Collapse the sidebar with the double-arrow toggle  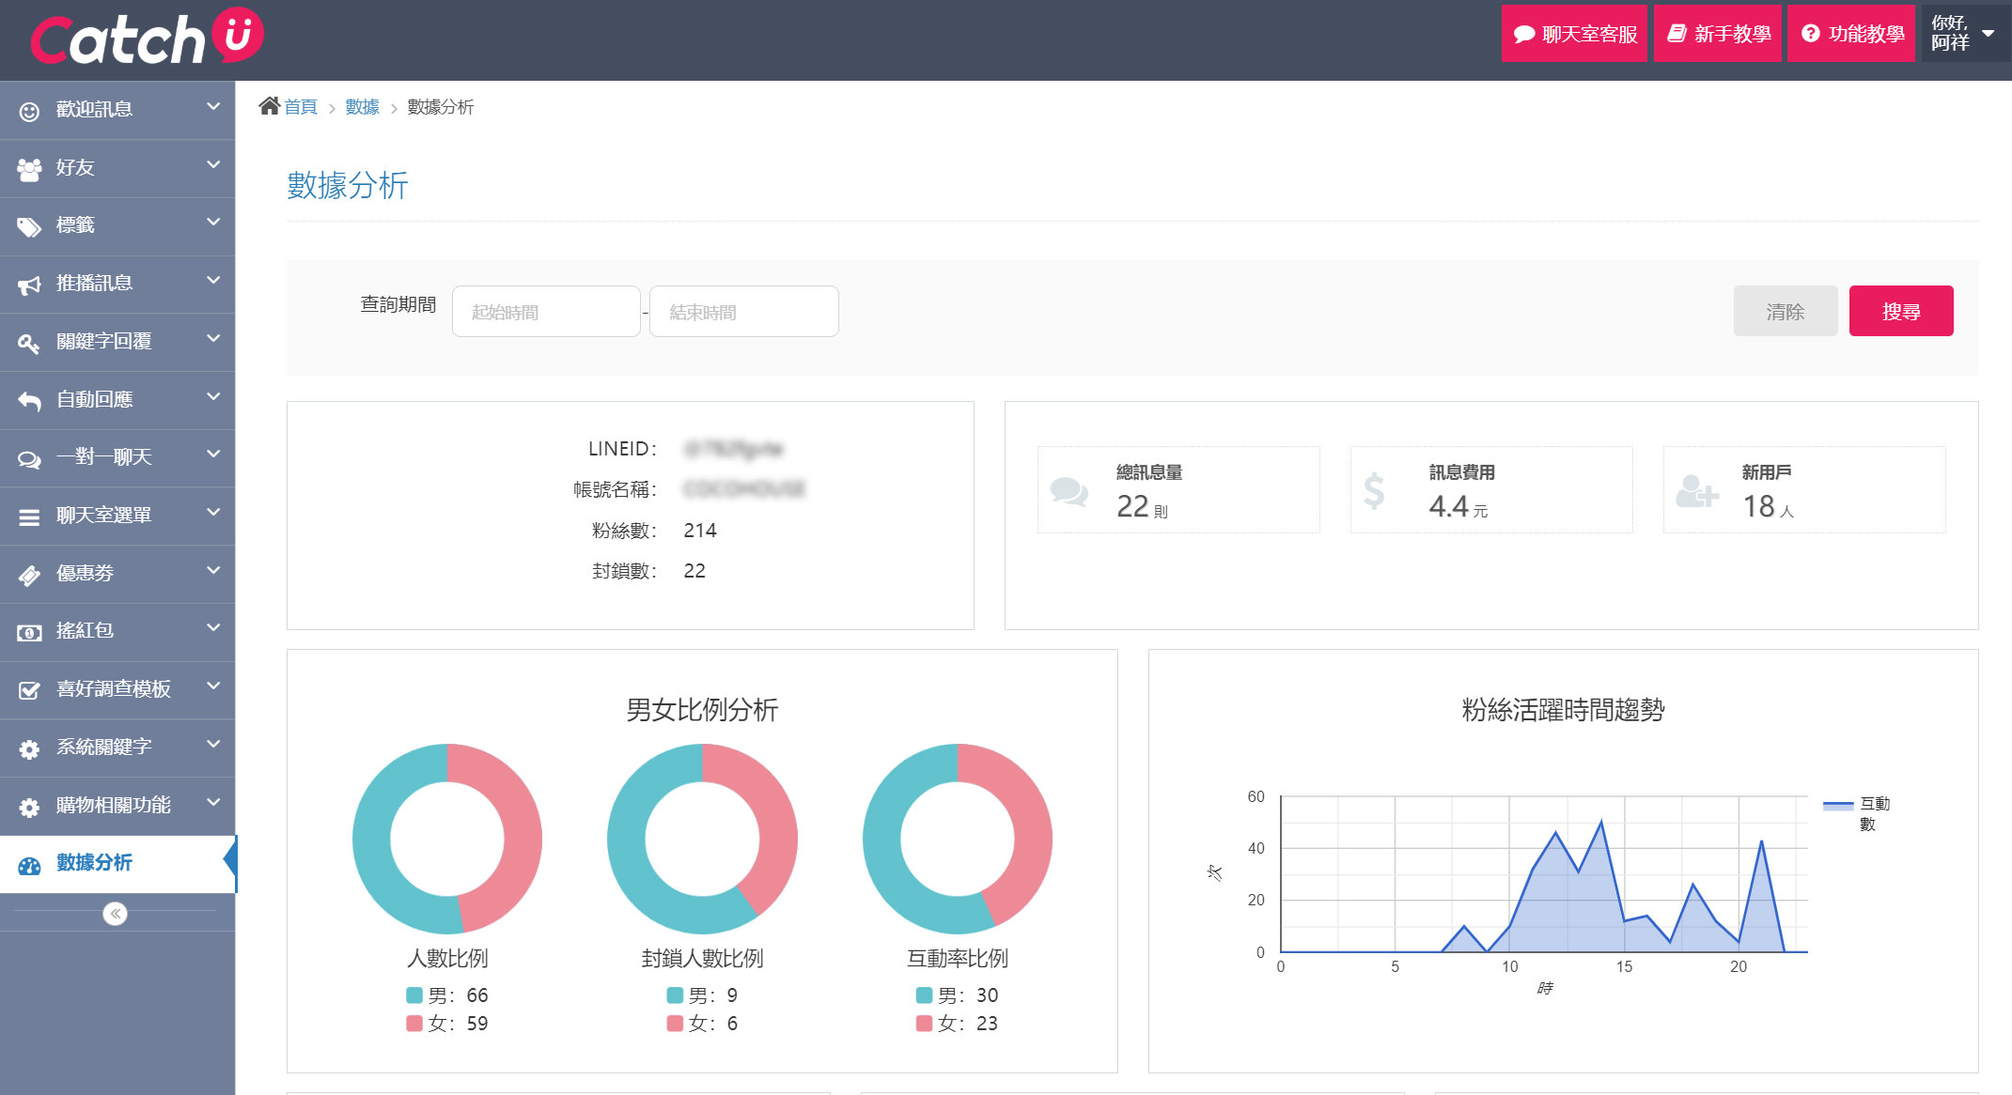115,913
